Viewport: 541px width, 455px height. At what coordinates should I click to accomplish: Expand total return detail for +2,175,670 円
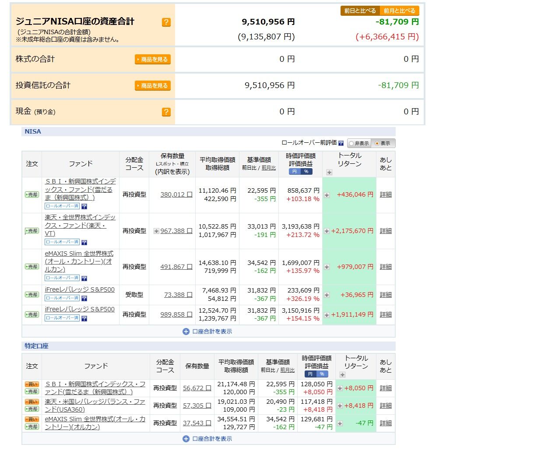coord(327,231)
